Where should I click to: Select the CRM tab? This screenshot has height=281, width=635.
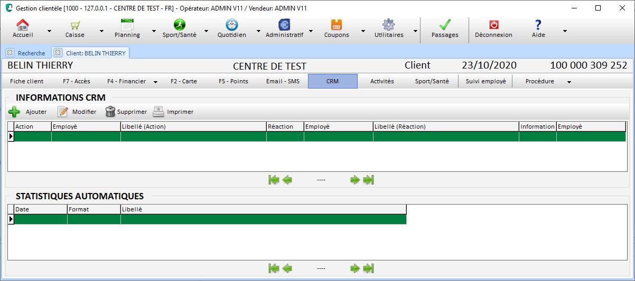(x=332, y=81)
